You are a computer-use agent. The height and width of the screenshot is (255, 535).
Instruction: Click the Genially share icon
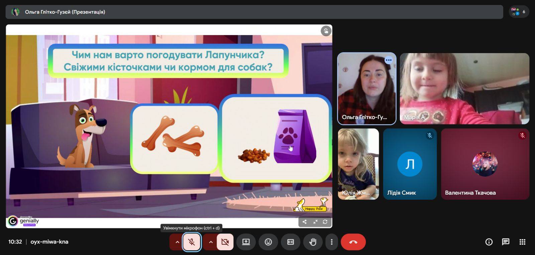pos(305,222)
